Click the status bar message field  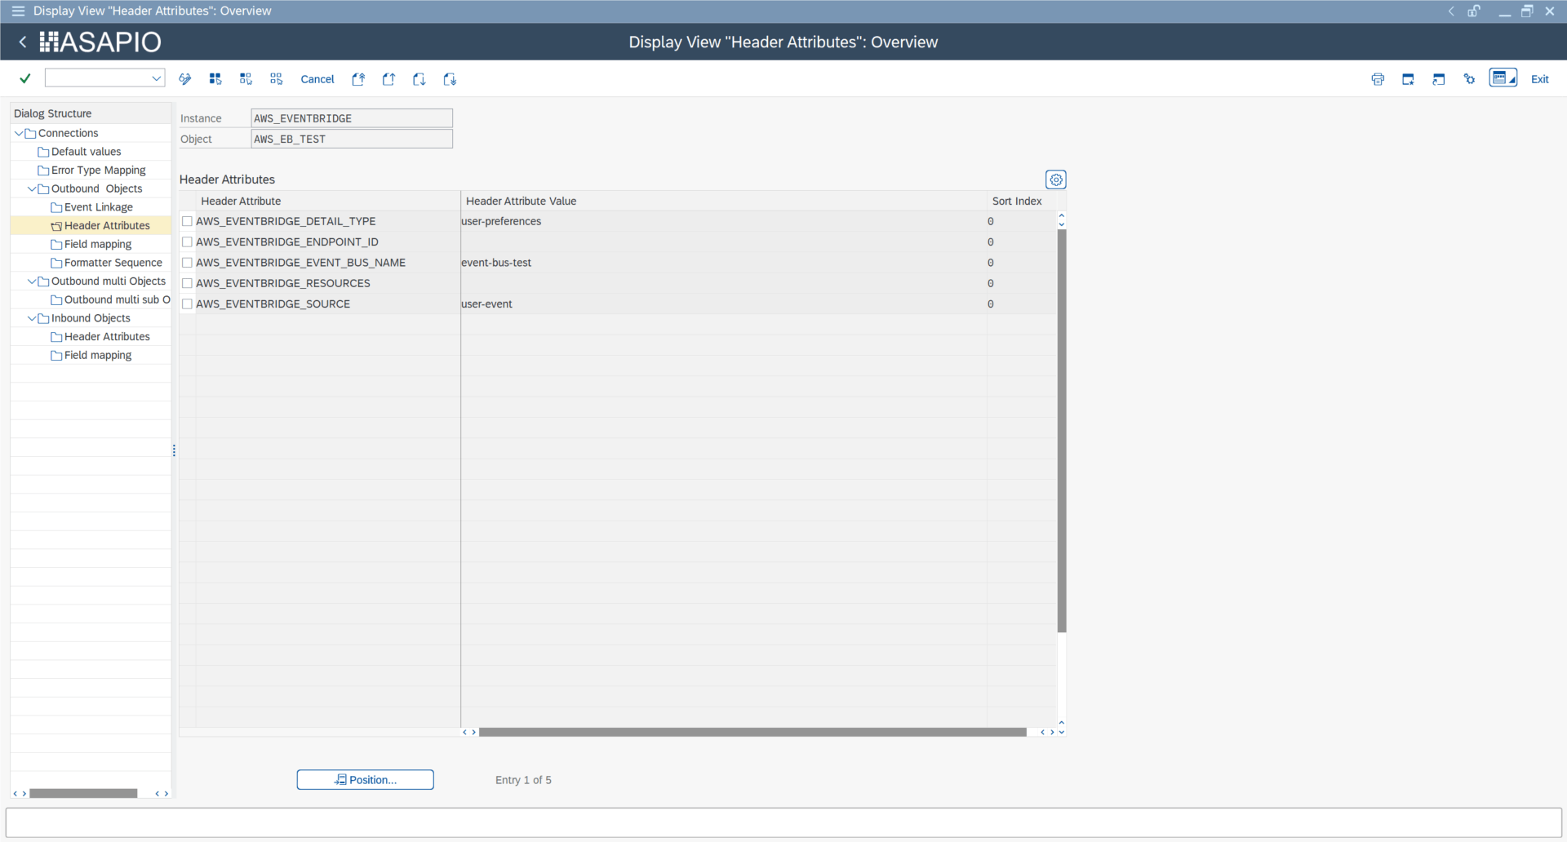click(x=783, y=822)
